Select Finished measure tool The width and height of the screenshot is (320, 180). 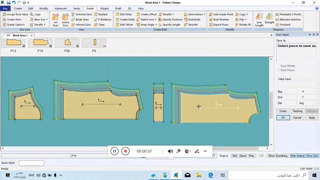point(283,24)
